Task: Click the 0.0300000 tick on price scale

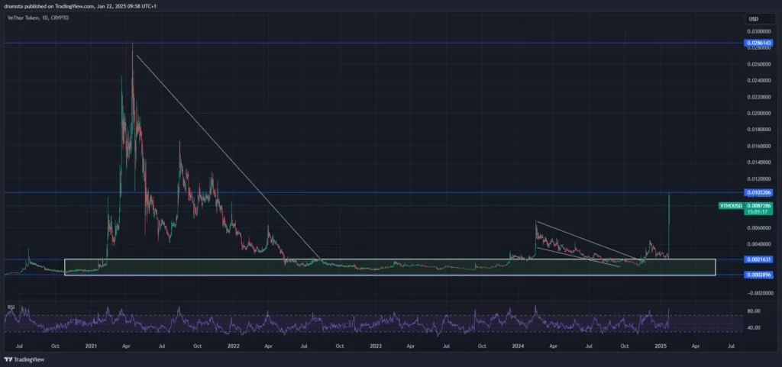Action: (758, 31)
